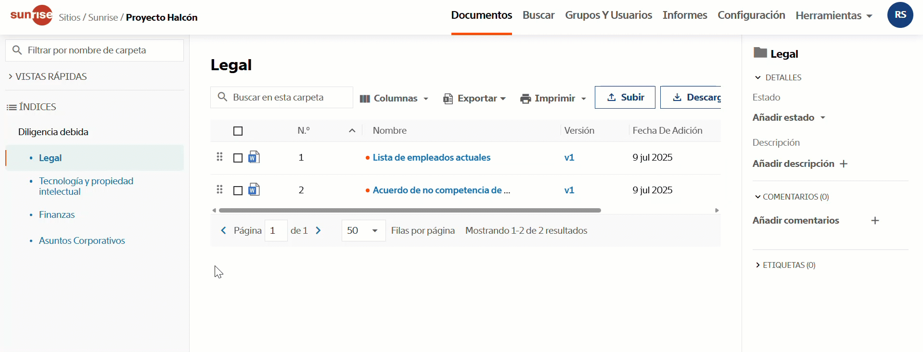
Task: Open the Finanzas folder
Action: coord(57,214)
